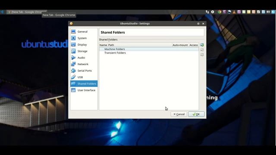Click the network arrows tray icon
Viewport: 276px width, 155px height.
pyautogui.click(x=207, y=12)
